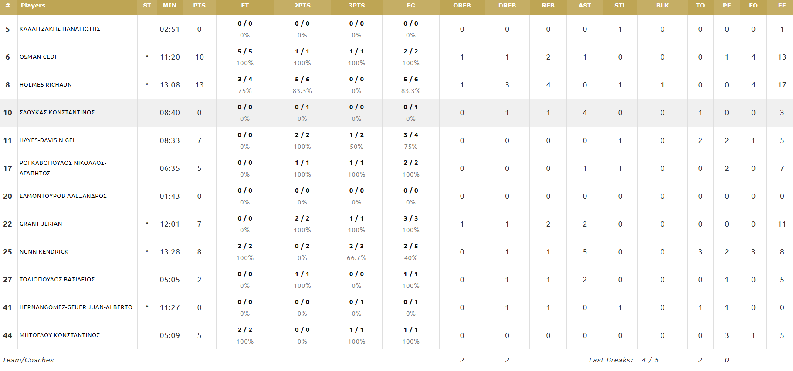Select the OREB column header
Screen dimensions: 793x371
(462, 6)
